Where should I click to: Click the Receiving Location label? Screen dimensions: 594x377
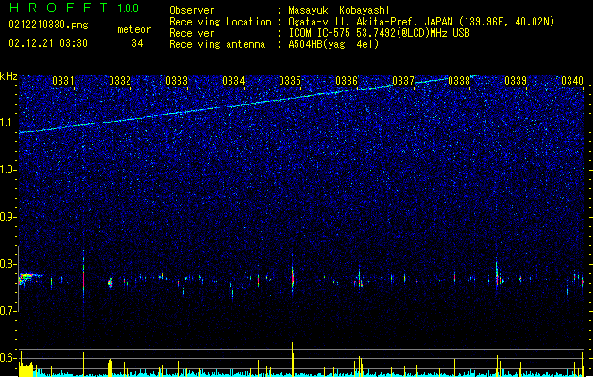[220, 22]
